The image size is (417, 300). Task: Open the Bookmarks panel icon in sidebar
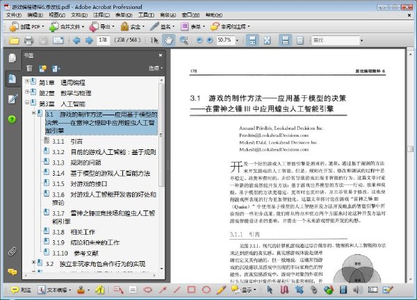(x=13, y=79)
